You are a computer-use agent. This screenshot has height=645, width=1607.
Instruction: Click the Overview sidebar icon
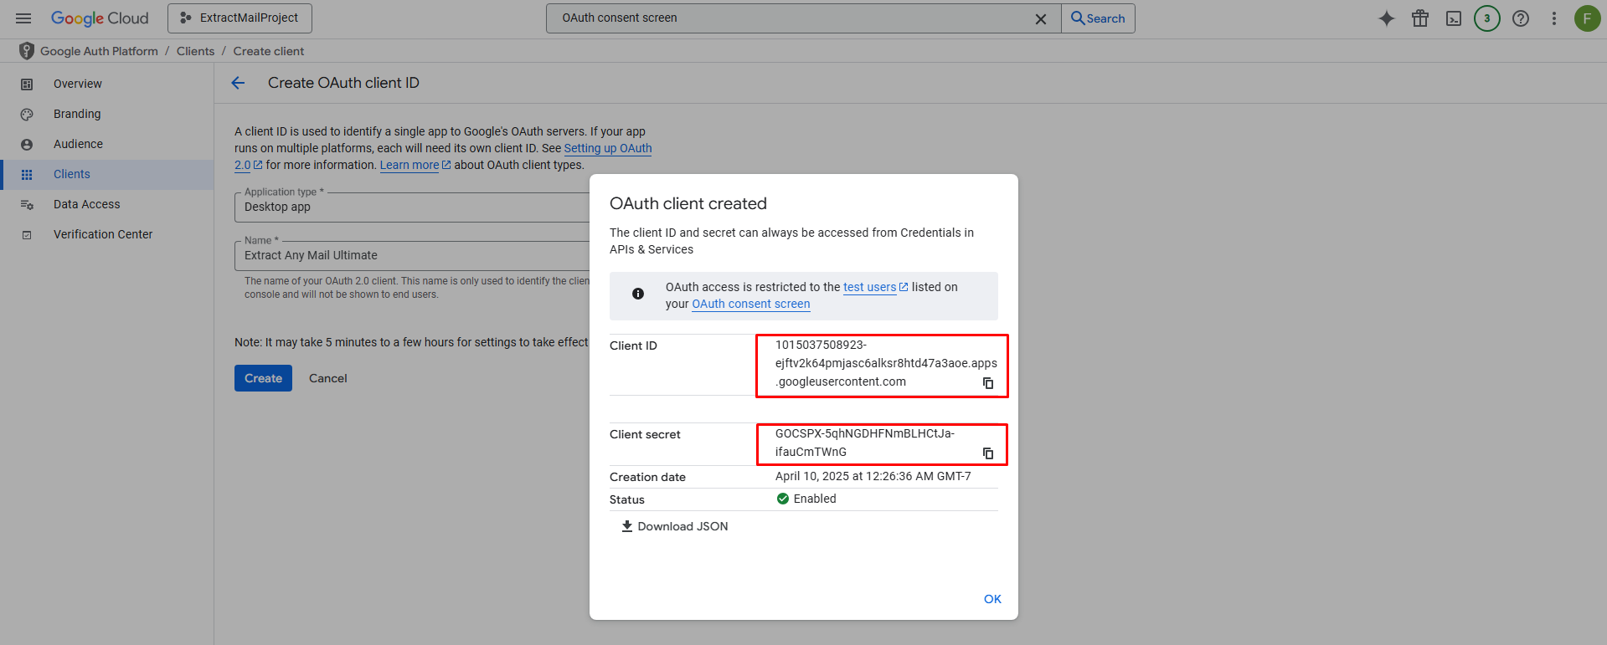[27, 84]
